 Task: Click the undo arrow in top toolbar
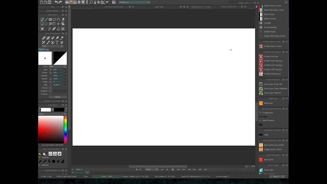tap(56, 2)
